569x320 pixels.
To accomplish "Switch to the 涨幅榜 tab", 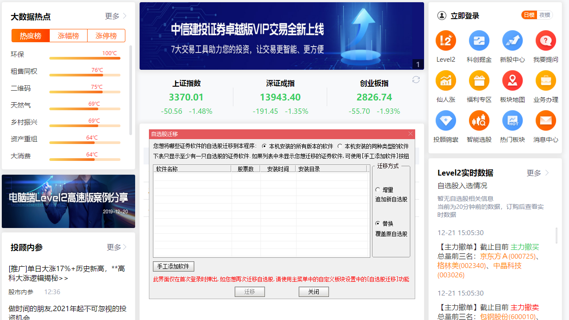I will [68, 36].
